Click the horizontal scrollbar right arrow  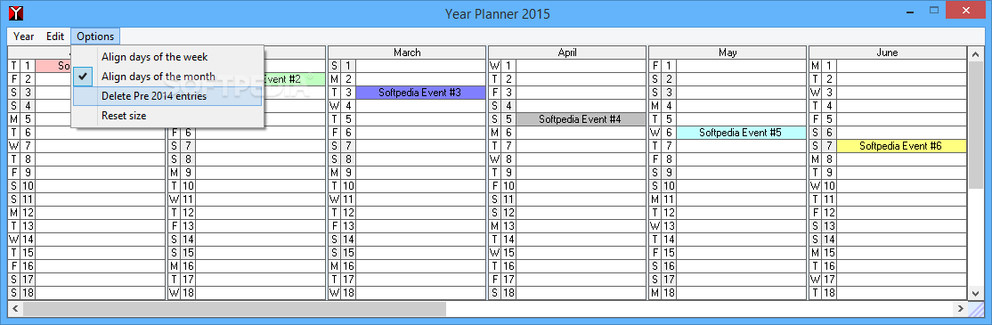pos(960,309)
